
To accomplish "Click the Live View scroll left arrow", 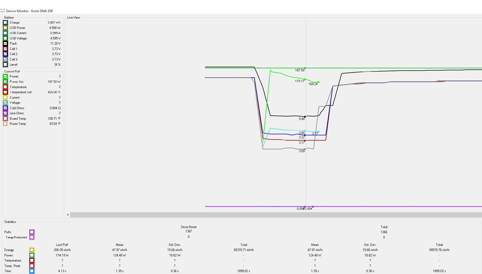I will (x=68, y=215).
